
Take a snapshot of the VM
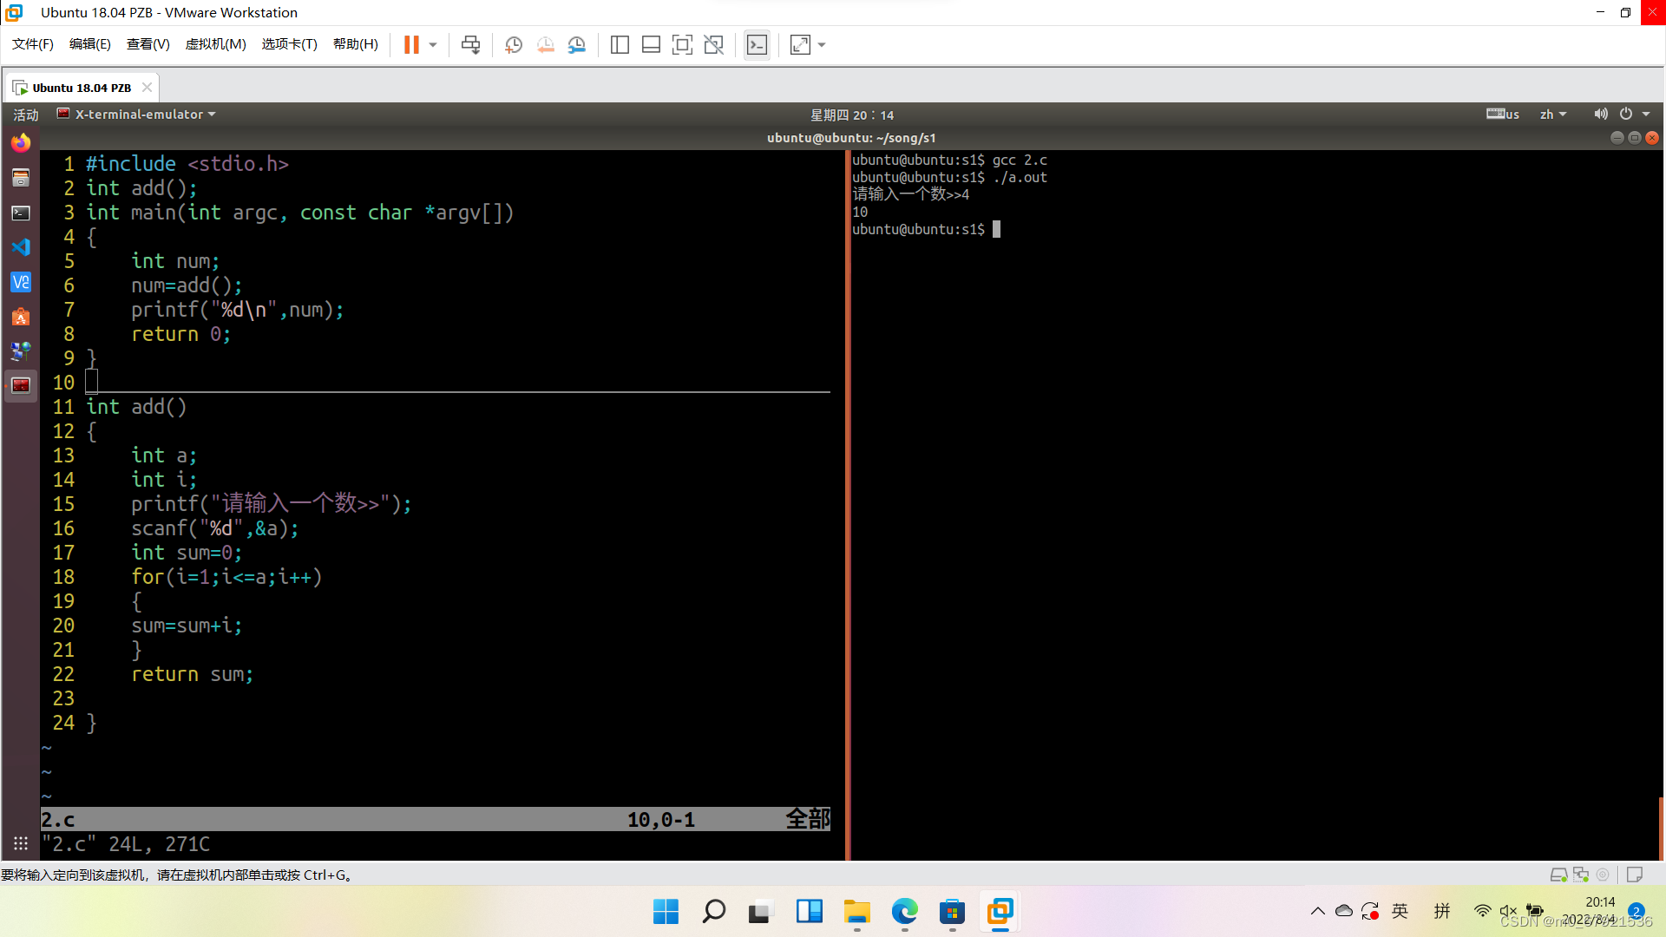click(x=514, y=44)
